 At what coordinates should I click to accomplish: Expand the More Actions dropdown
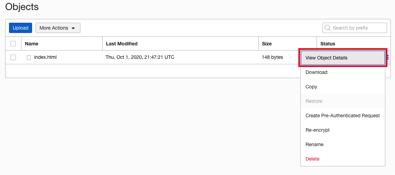(x=58, y=28)
